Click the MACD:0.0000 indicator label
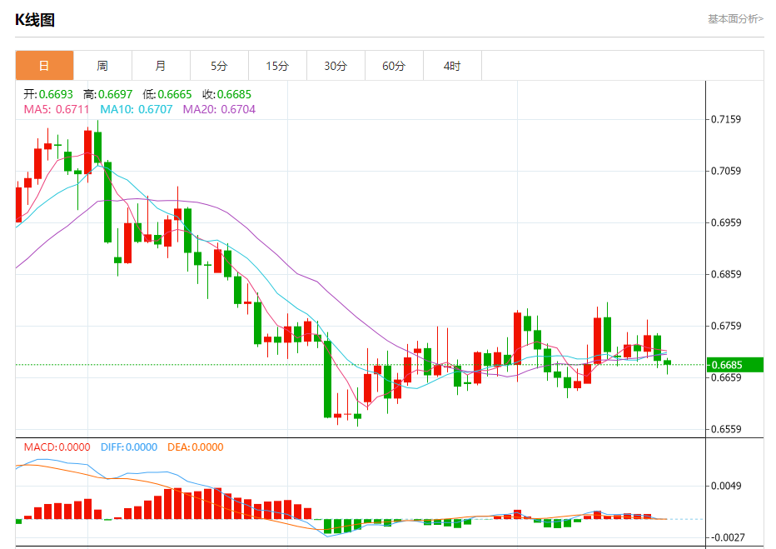776x549 pixels. 57,447
